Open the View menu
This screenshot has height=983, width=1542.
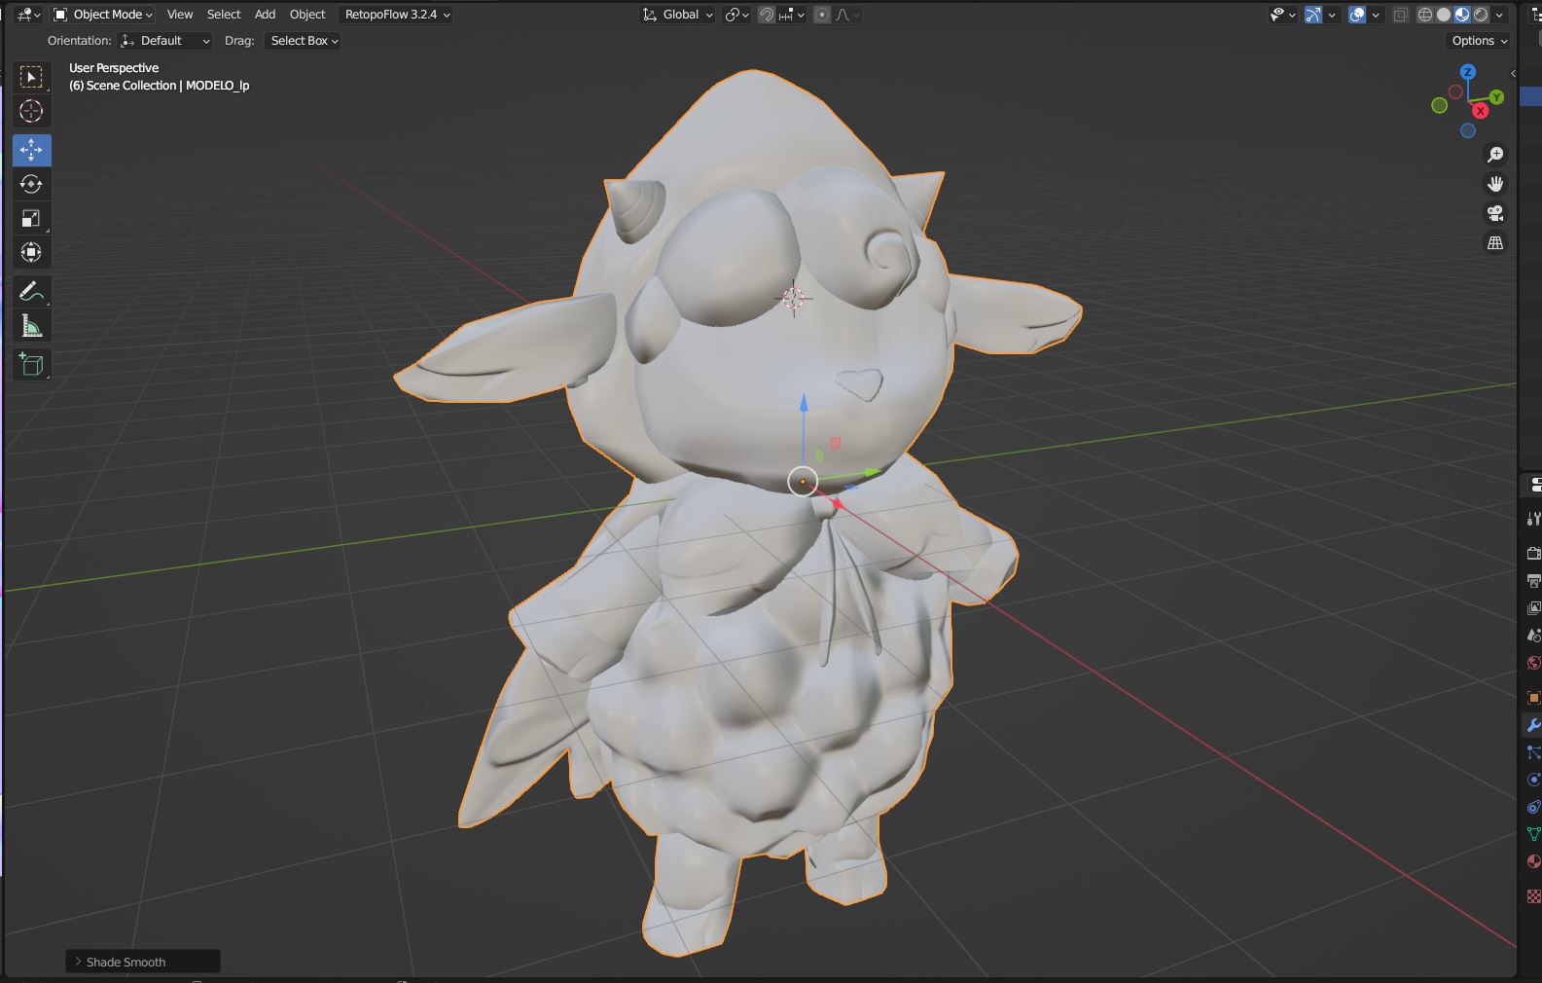pos(180,15)
